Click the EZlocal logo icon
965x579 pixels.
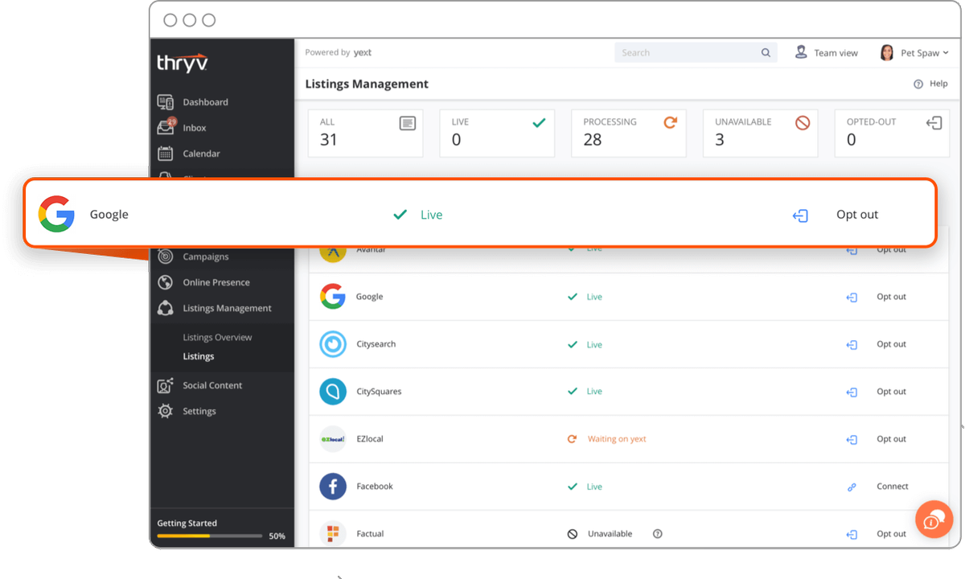333,439
